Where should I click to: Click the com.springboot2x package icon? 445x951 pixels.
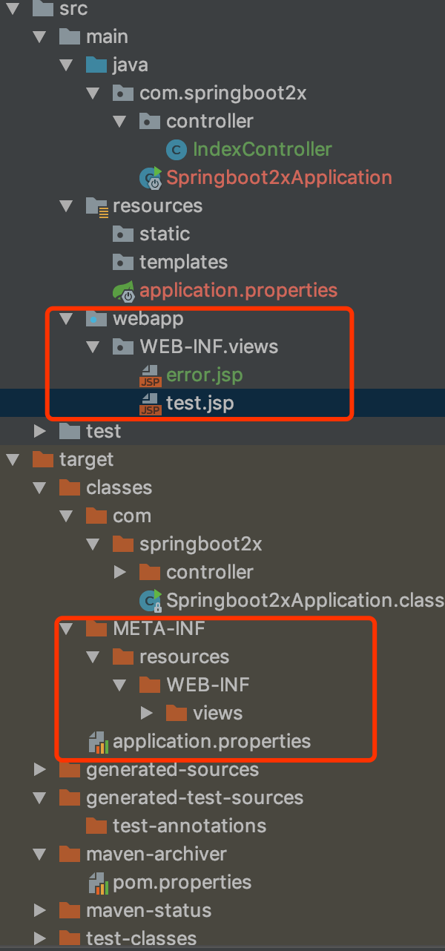pos(123,93)
